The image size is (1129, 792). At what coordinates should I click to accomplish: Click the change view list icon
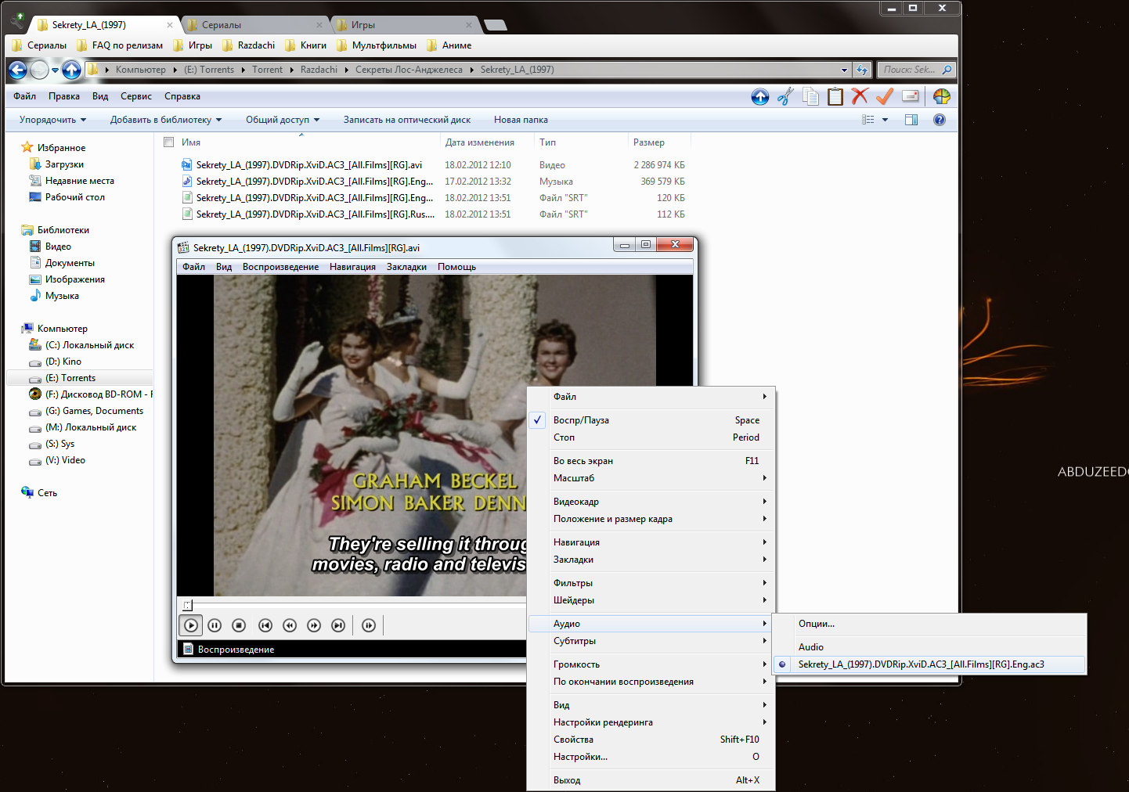click(x=868, y=120)
